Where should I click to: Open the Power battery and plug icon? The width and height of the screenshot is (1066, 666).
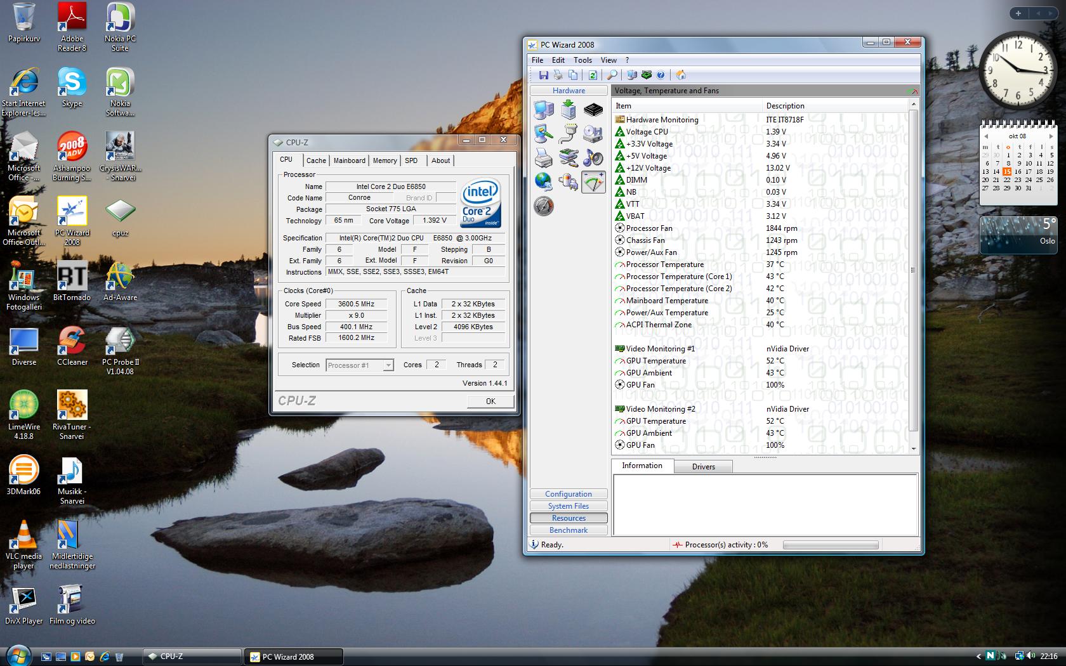coord(568,182)
